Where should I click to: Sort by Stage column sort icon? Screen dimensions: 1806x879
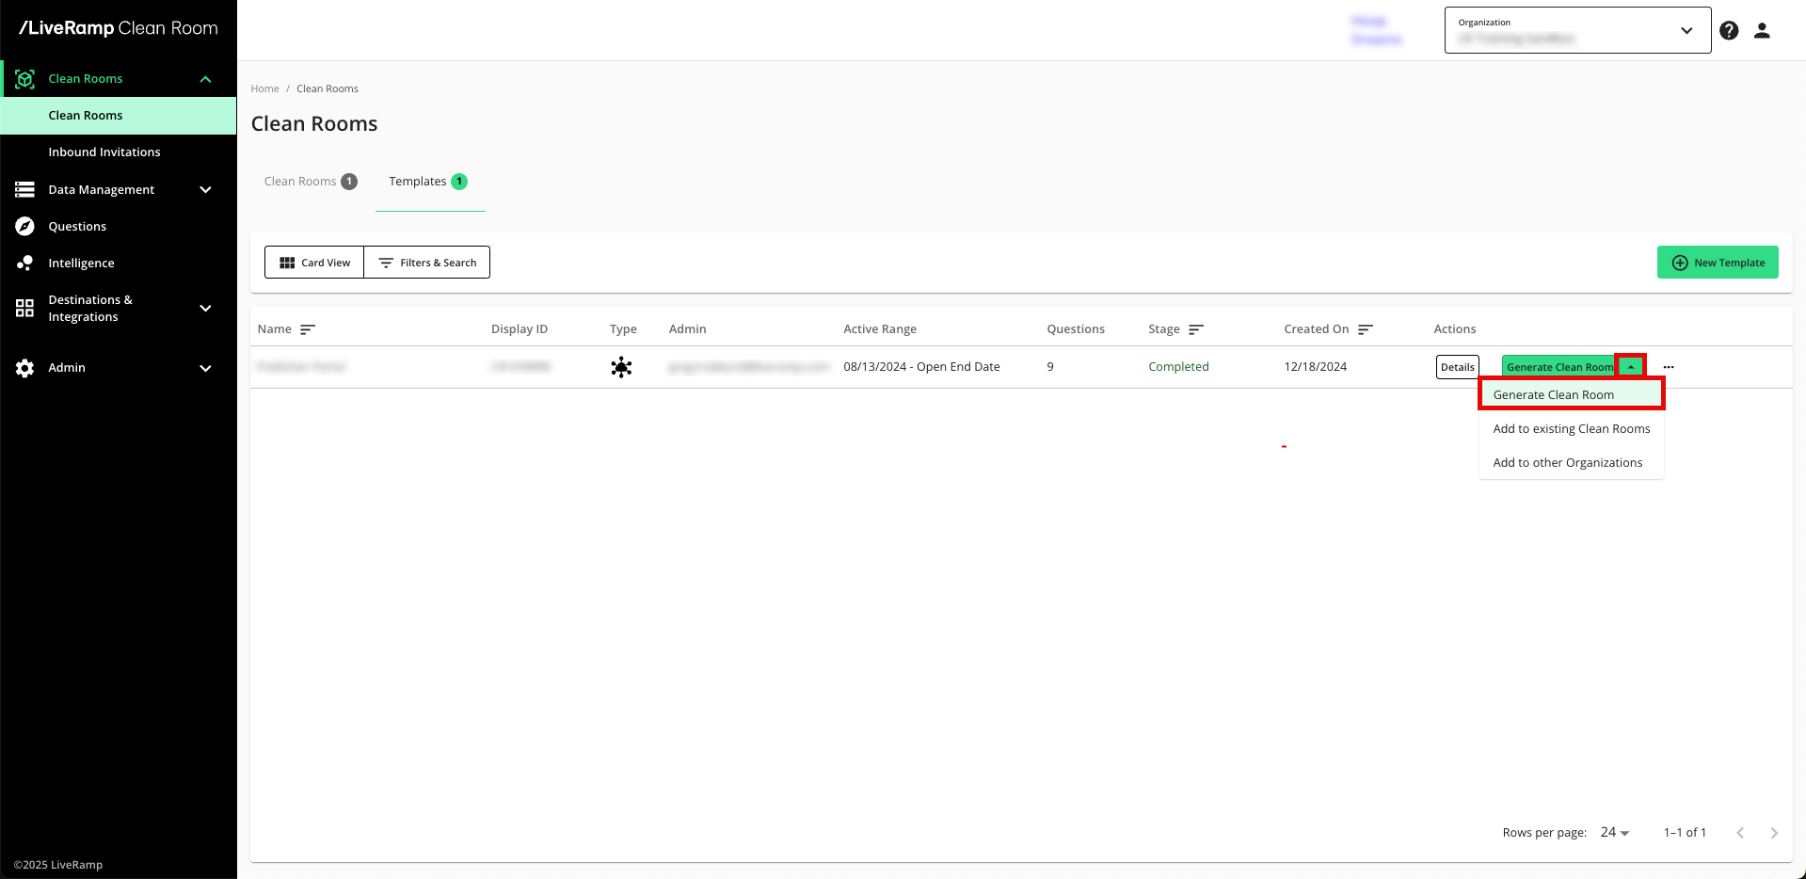pos(1196,329)
